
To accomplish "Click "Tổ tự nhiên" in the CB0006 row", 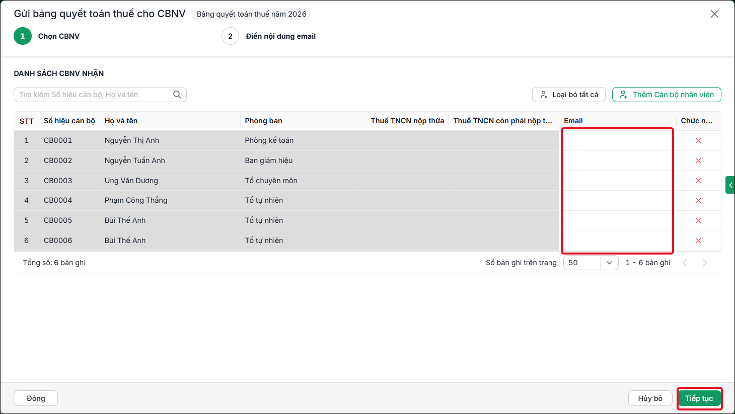I will [x=264, y=240].
